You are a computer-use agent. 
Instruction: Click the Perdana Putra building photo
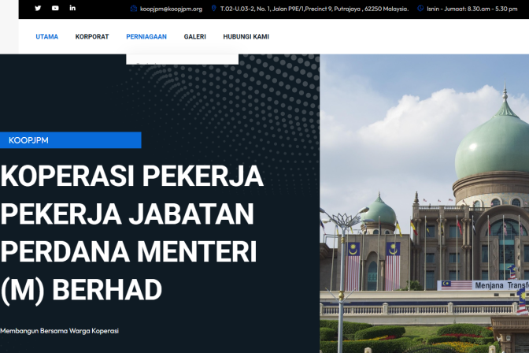point(424,204)
